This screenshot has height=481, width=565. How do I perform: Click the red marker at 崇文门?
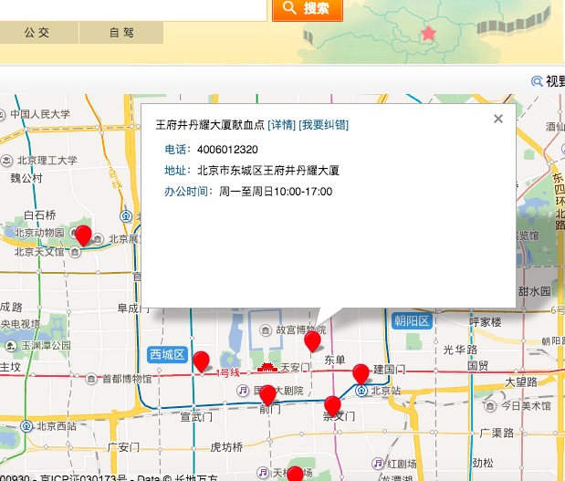coord(332,405)
